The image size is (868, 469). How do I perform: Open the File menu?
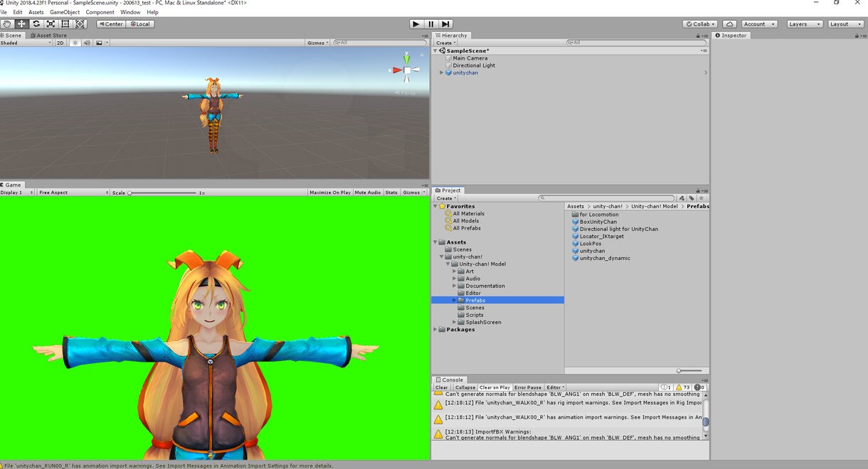pos(4,12)
